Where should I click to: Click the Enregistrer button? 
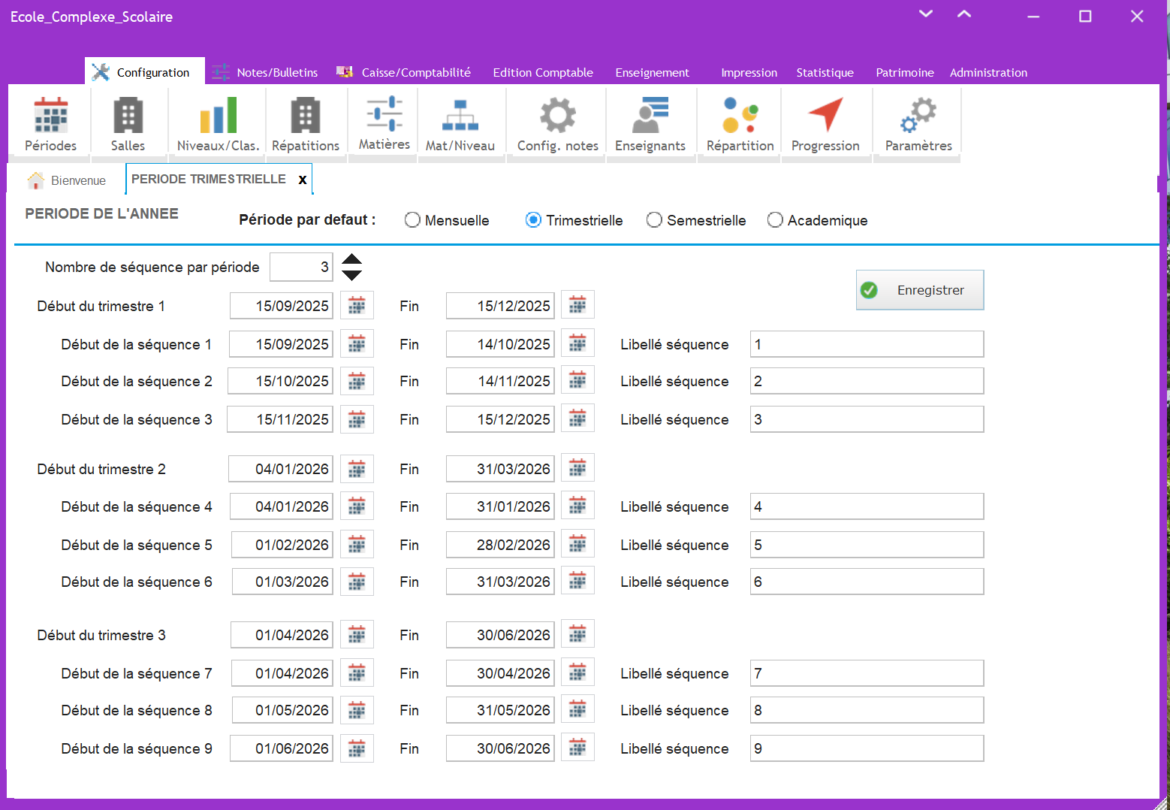pos(919,290)
